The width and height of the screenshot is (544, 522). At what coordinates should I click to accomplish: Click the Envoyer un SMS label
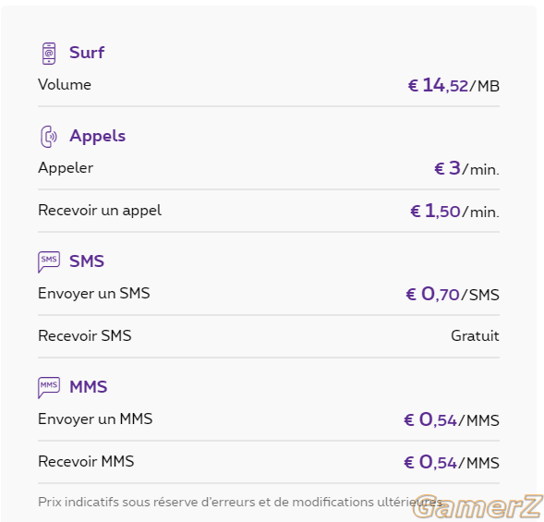pyautogui.click(x=94, y=294)
